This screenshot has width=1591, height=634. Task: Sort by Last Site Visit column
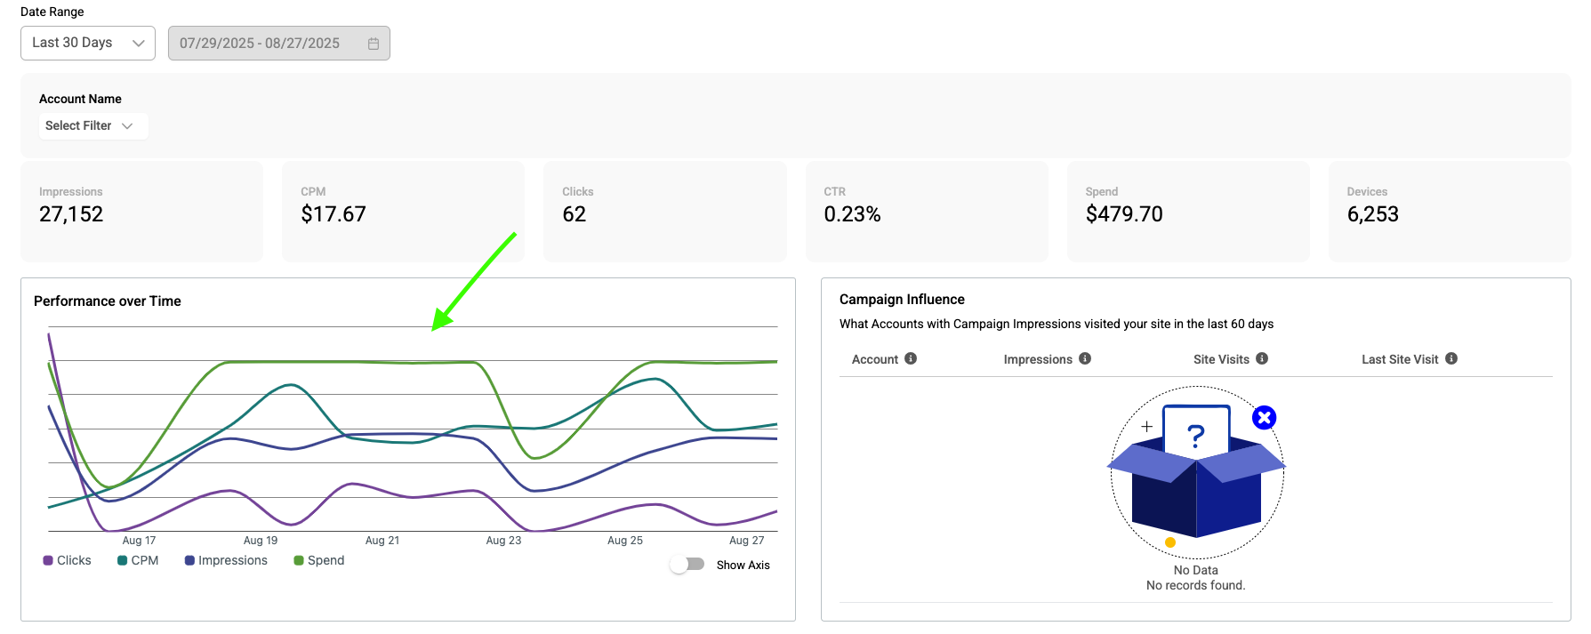pyautogui.click(x=1400, y=359)
